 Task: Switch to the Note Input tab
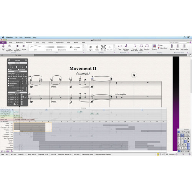19,43
